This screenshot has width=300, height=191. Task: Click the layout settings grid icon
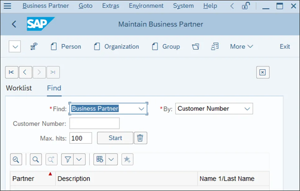(99, 159)
